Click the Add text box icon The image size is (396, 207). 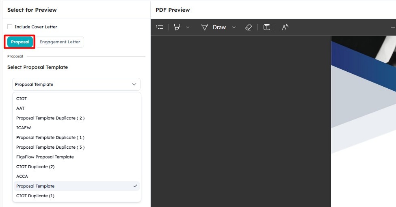[267, 27]
